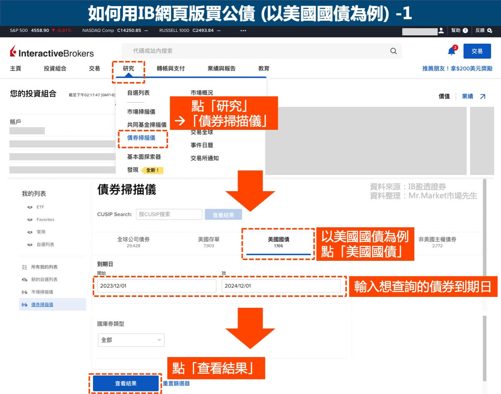This screenshot has width=501, height=394.
Task: Click the 價值 label
Action: tap(444, 96)
